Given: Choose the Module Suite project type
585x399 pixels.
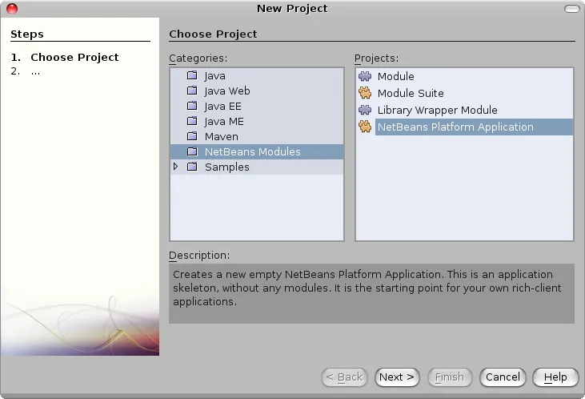Looking at the screenshot, I should [411, 93].
